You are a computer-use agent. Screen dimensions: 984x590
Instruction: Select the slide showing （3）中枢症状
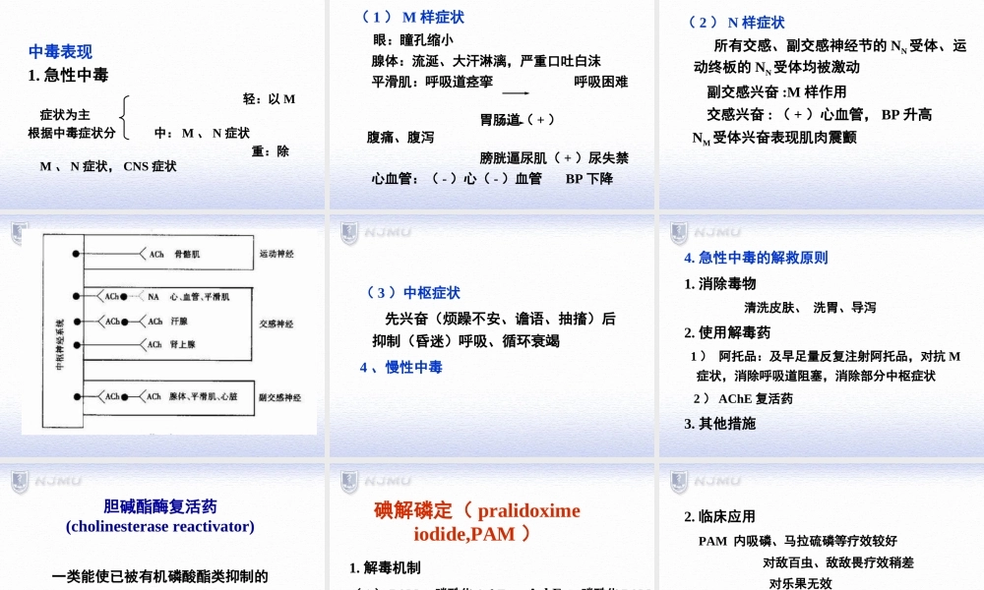coord(412,292)
